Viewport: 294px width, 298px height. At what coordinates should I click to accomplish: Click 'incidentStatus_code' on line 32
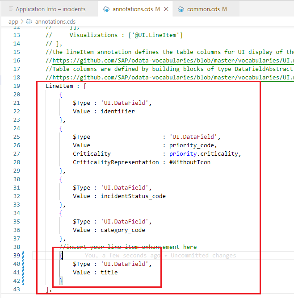pos(133,196)
